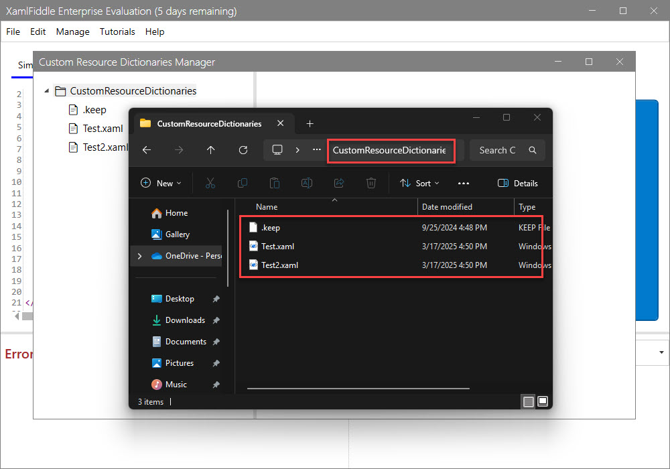This screenshot has width=670, height=469.
Task: Open the dropdown arrow in XamlFiddle Errors panel
Action: point(661,353)
